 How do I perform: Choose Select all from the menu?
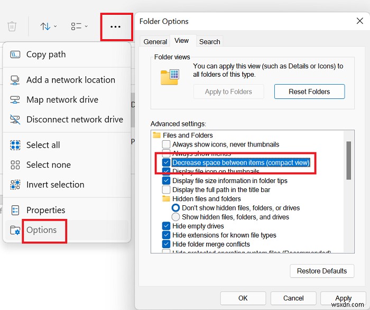[67, 145]
